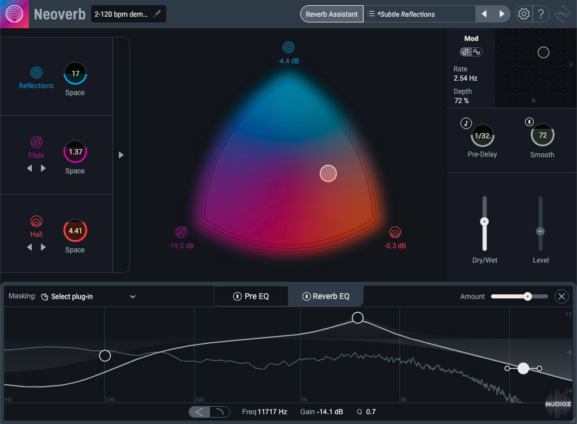Select the Reverb EQ tab

click(326, 297)
